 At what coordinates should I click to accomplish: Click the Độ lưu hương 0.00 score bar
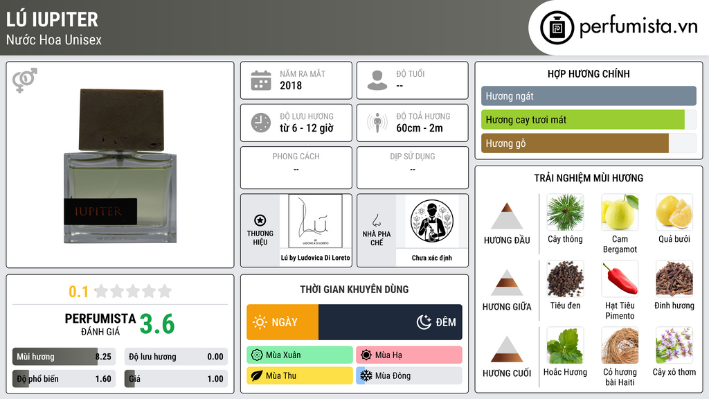(176, 357)
